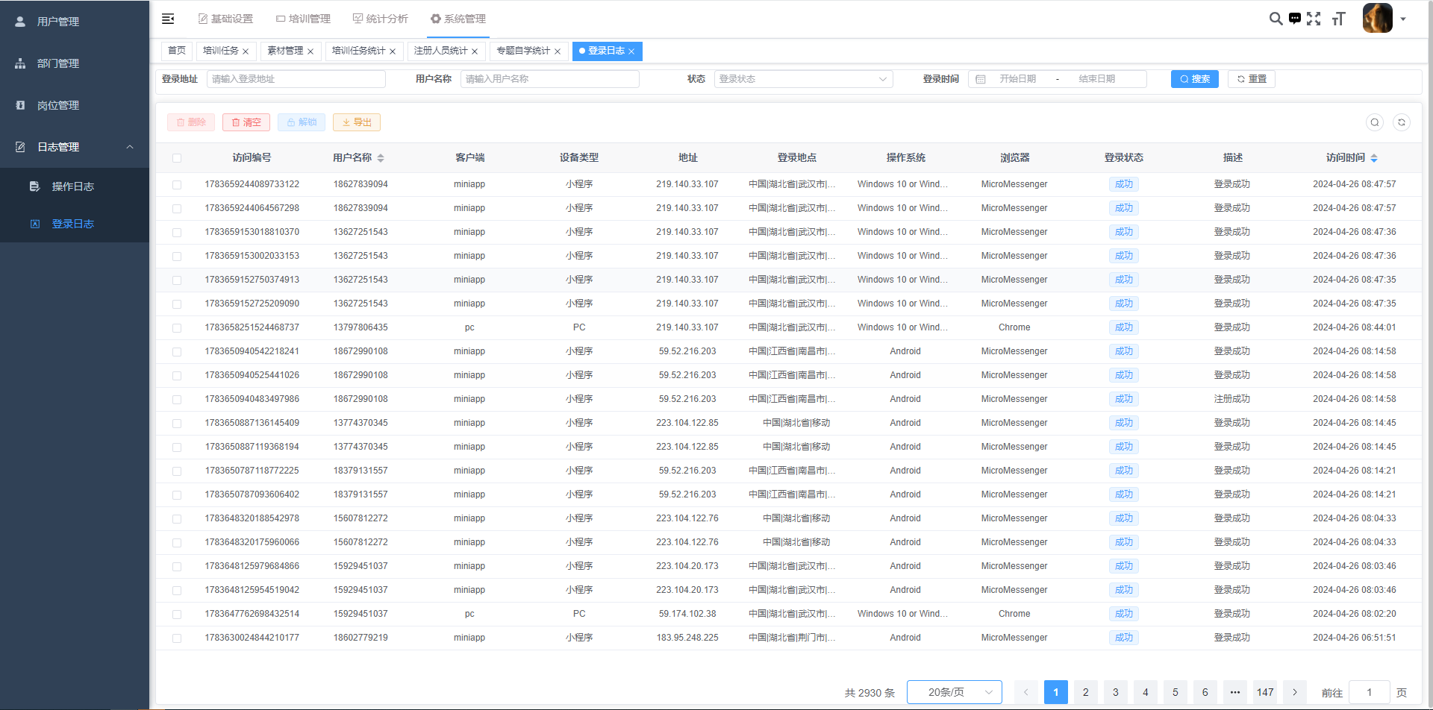Click the IP 183.95.248.225 cell
The height and width of the screenshot is (710, 1433).
pyautogui.click(x=687, y=638)
